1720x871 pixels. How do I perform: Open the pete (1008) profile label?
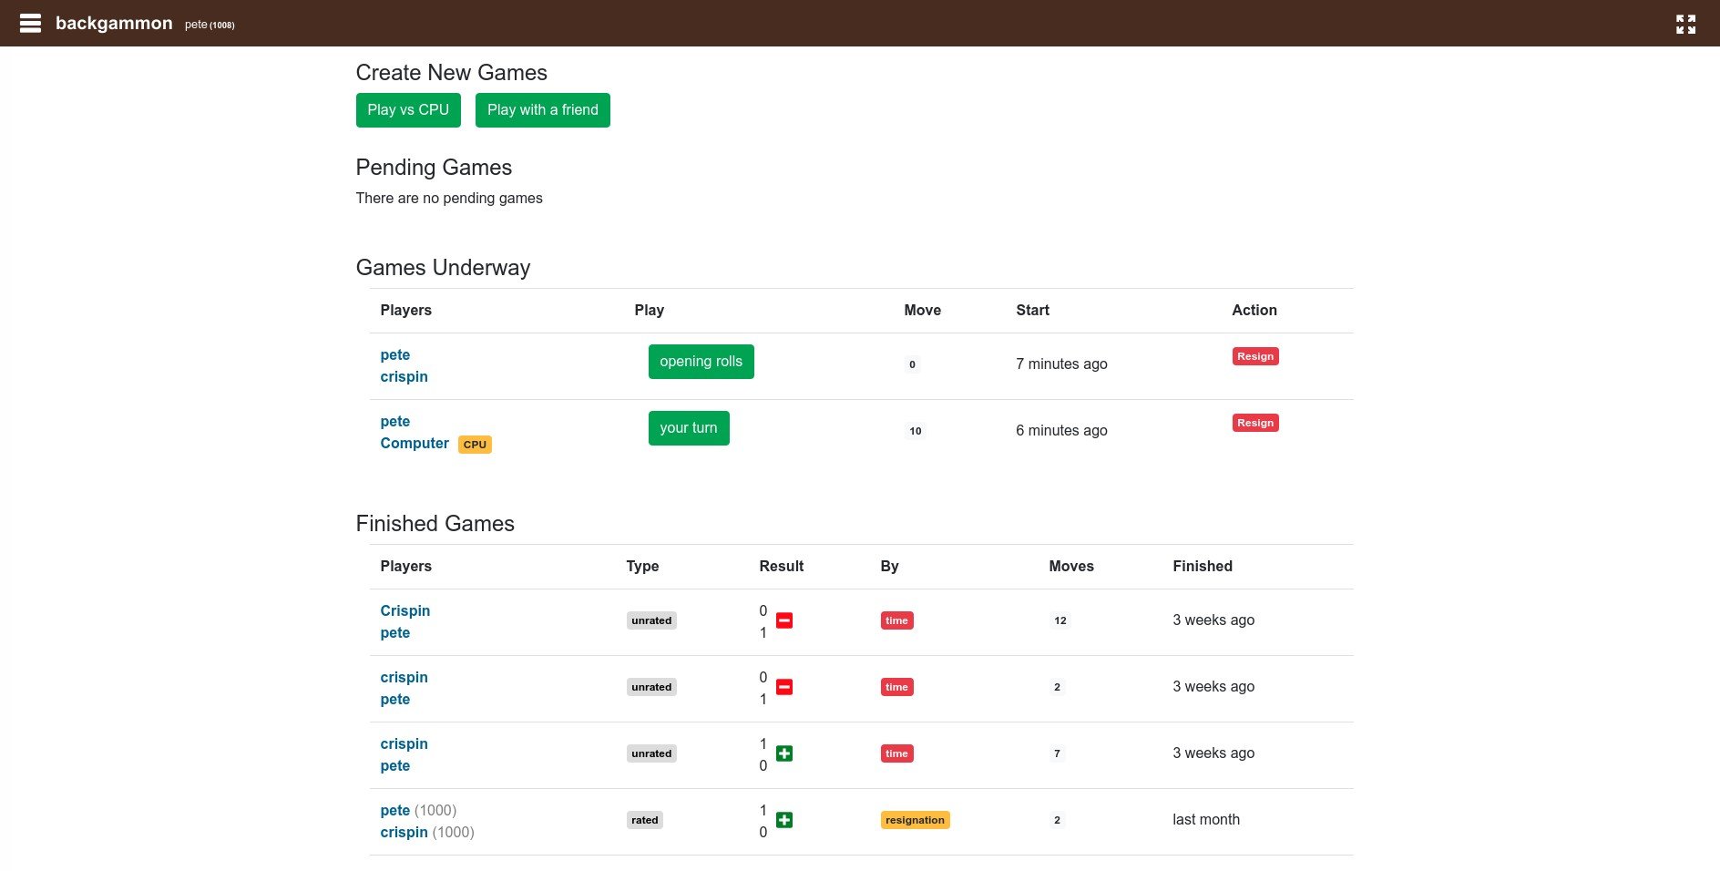point(210,25)
